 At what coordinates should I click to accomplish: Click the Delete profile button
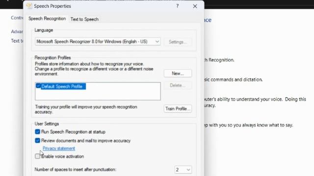click(178, 86)
